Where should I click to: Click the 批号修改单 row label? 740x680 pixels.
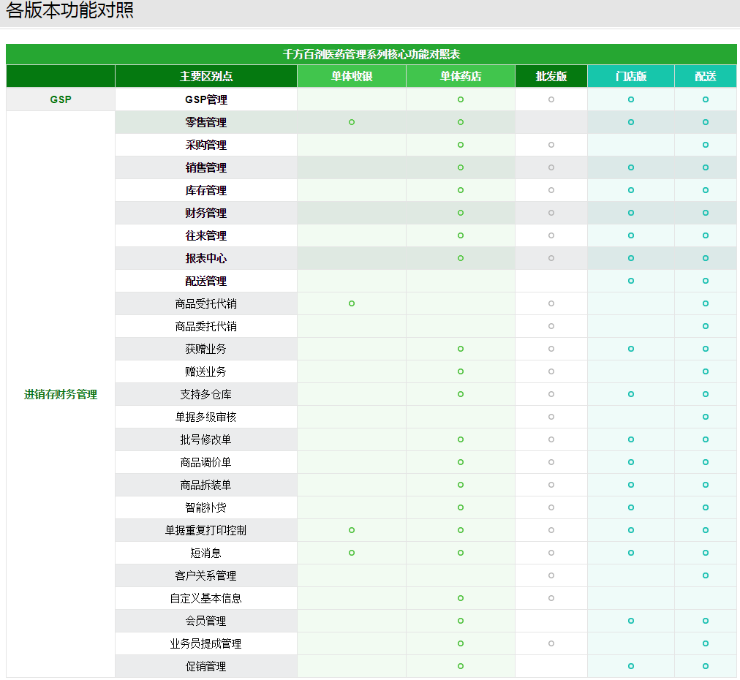[x=205, y=439]
